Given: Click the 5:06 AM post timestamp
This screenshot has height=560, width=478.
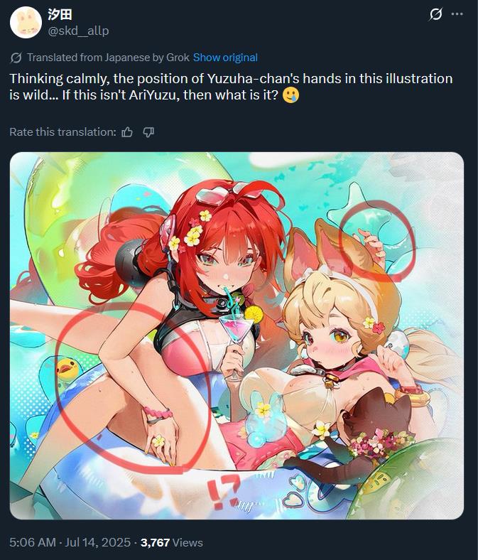Looking at the screenshot, I should 33,542.
